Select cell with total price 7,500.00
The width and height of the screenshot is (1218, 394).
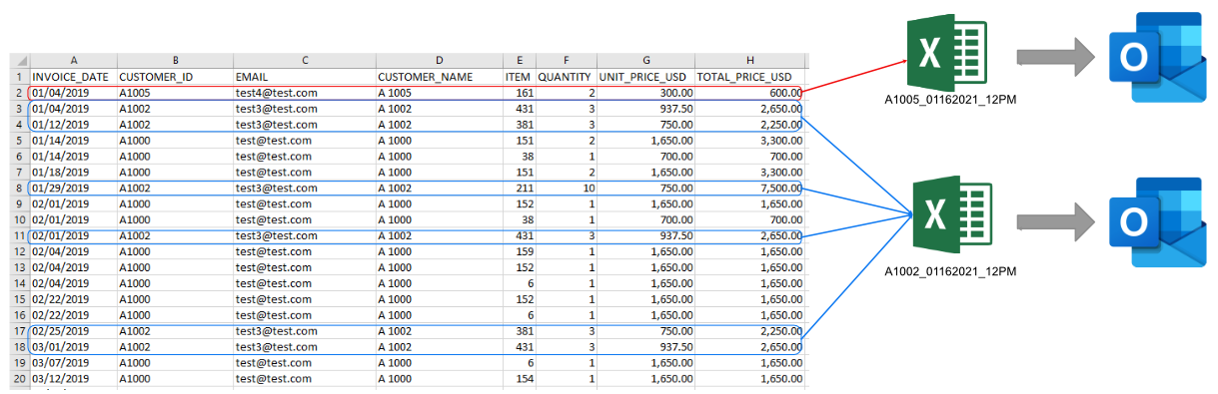[749, 188]
